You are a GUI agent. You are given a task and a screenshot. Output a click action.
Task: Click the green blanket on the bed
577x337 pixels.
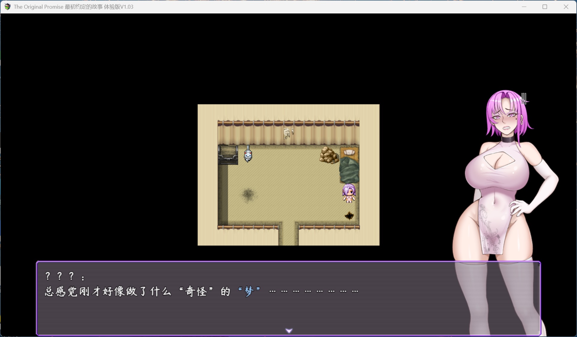pyautogui.click(x=349, y=170)
